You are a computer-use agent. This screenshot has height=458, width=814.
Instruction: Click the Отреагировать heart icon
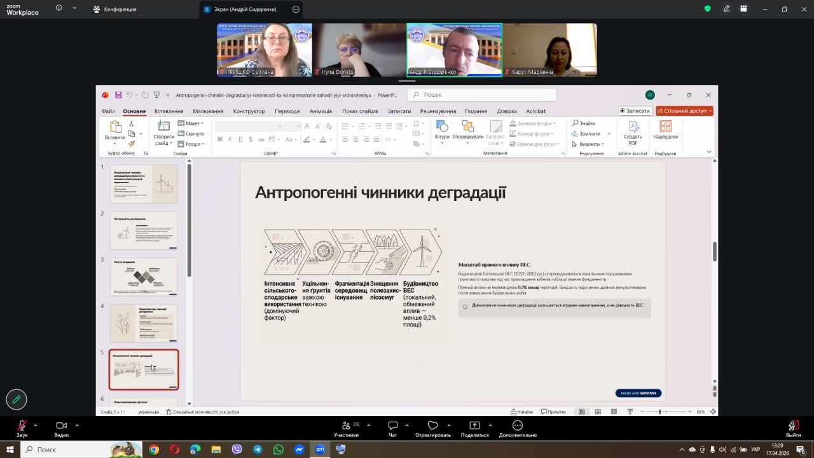433,426
